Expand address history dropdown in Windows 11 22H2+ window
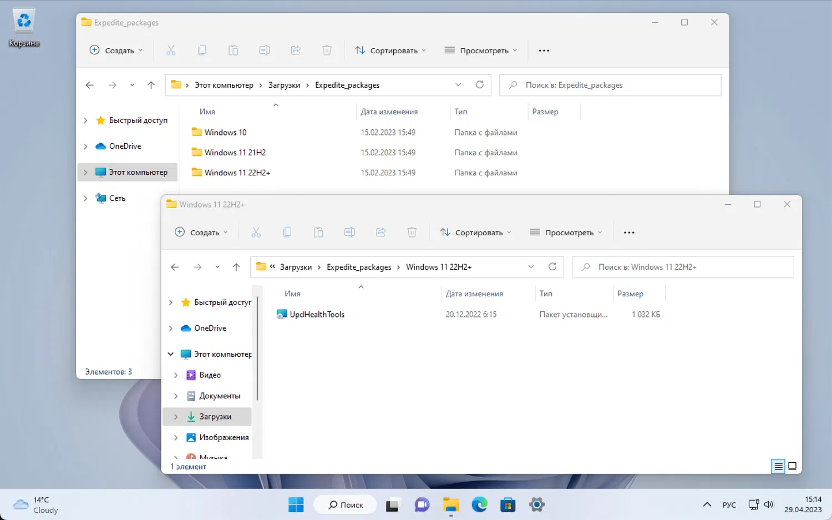The height and width of the screenshot is (520, 832). (531, 267)
